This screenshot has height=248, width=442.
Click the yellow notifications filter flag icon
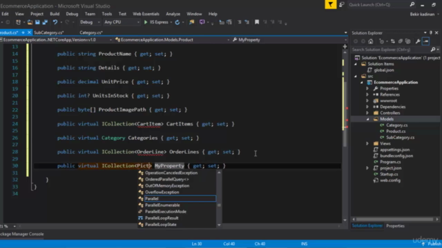click(x=330, y=5)
